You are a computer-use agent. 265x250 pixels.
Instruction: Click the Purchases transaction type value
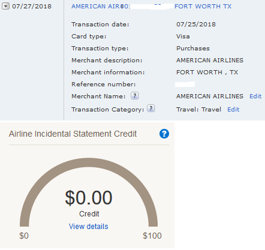click(x=193, y=49)
